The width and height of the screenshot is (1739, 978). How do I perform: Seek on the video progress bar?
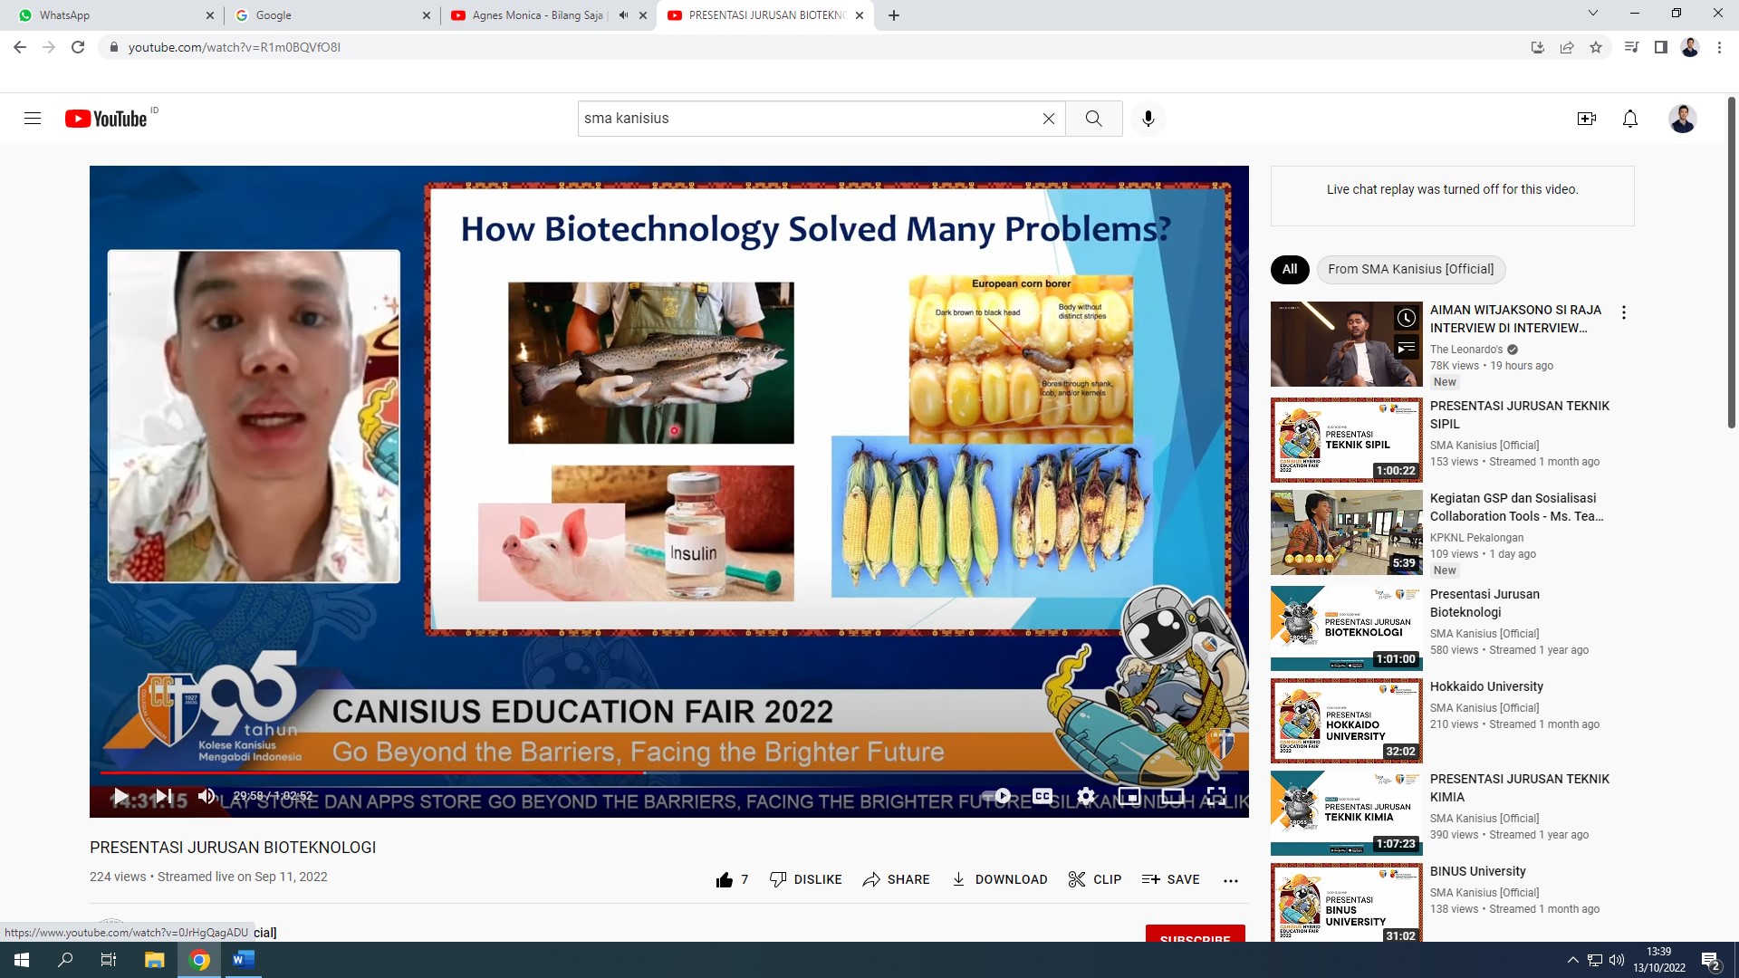[x=668, y=772]
